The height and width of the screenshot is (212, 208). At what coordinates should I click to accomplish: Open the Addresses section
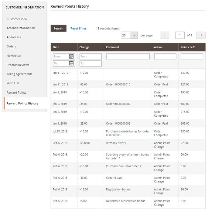coord(14,37)
